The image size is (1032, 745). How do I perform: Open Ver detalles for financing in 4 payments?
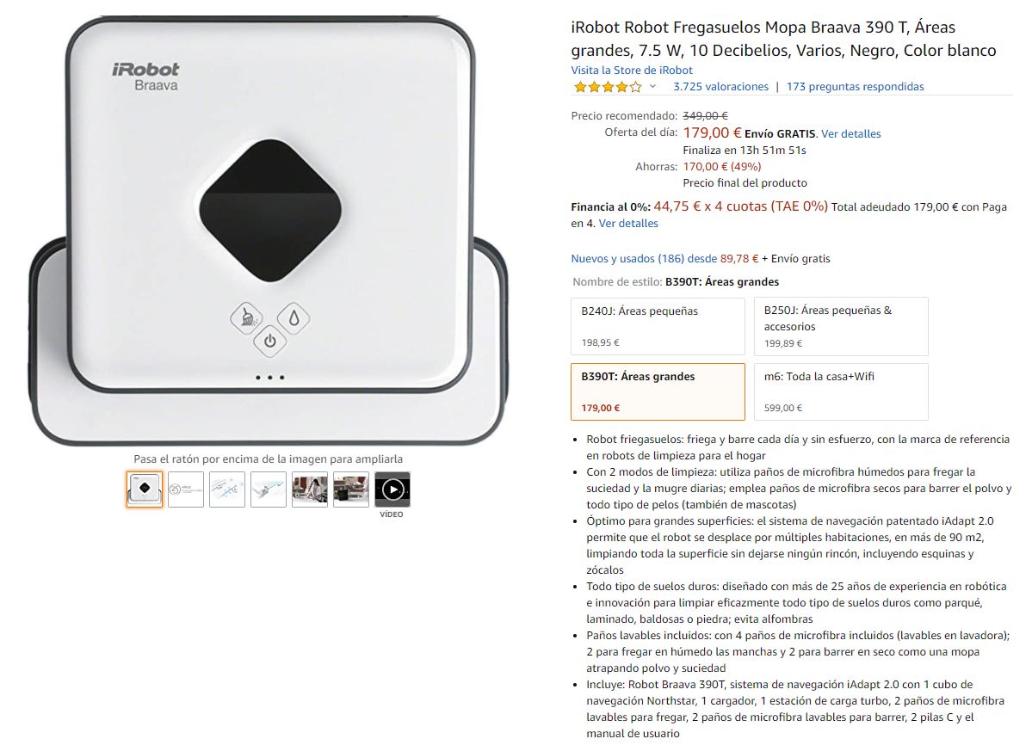[628, 224]
